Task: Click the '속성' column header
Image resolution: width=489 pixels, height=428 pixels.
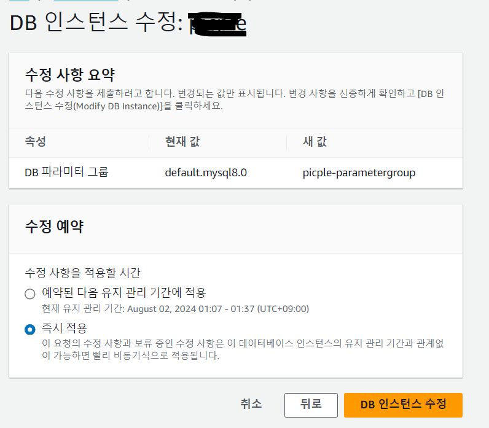Action: click(35, 142)
